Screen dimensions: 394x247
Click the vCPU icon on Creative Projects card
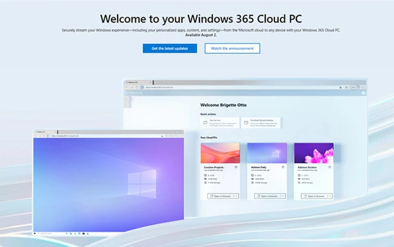pyautogui.click(x=205, y=175)
